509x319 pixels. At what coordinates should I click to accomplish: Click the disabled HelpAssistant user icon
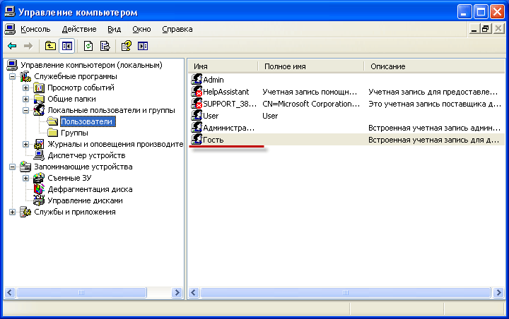pyautogui.click(x=197, y=92)
